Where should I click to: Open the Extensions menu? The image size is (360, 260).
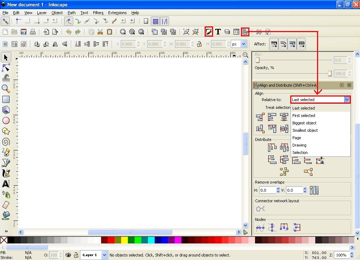[117, 13]
